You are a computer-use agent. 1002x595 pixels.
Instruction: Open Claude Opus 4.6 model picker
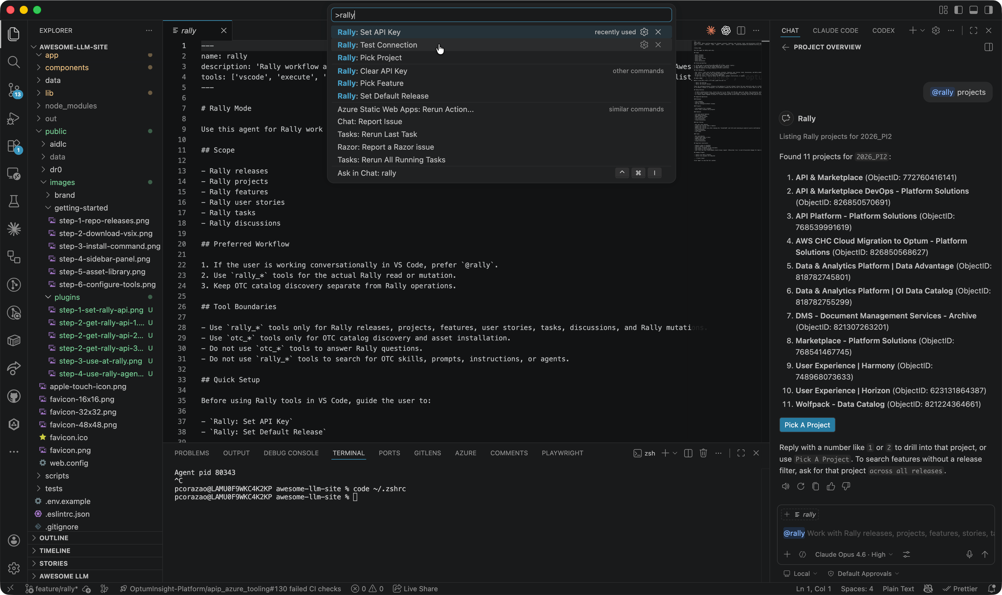(x=854, y=554)
